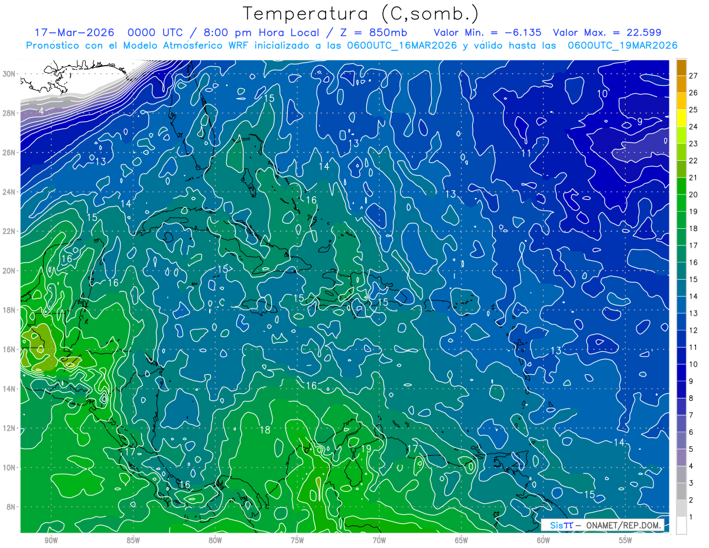Click the '14N' latitude label
The width and height of the screenshot is (709, 548).
pyautogui.click(x=9, y=389)
